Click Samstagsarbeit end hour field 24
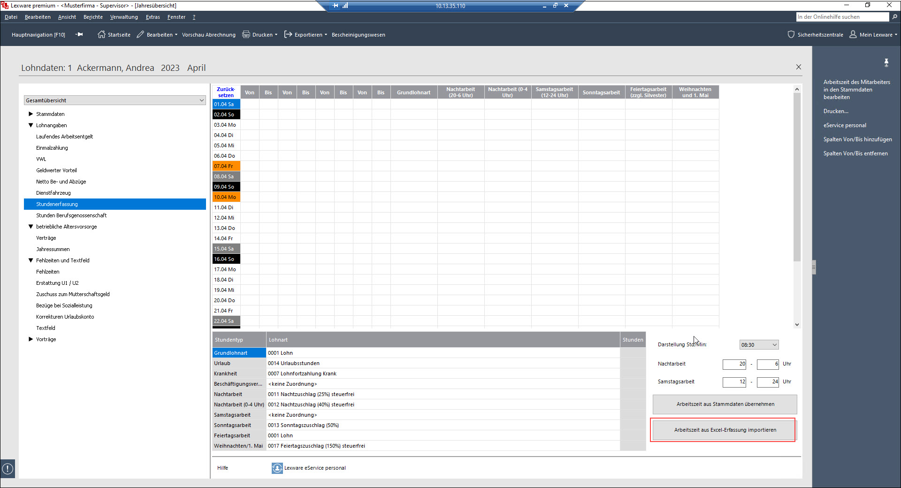 768,381
